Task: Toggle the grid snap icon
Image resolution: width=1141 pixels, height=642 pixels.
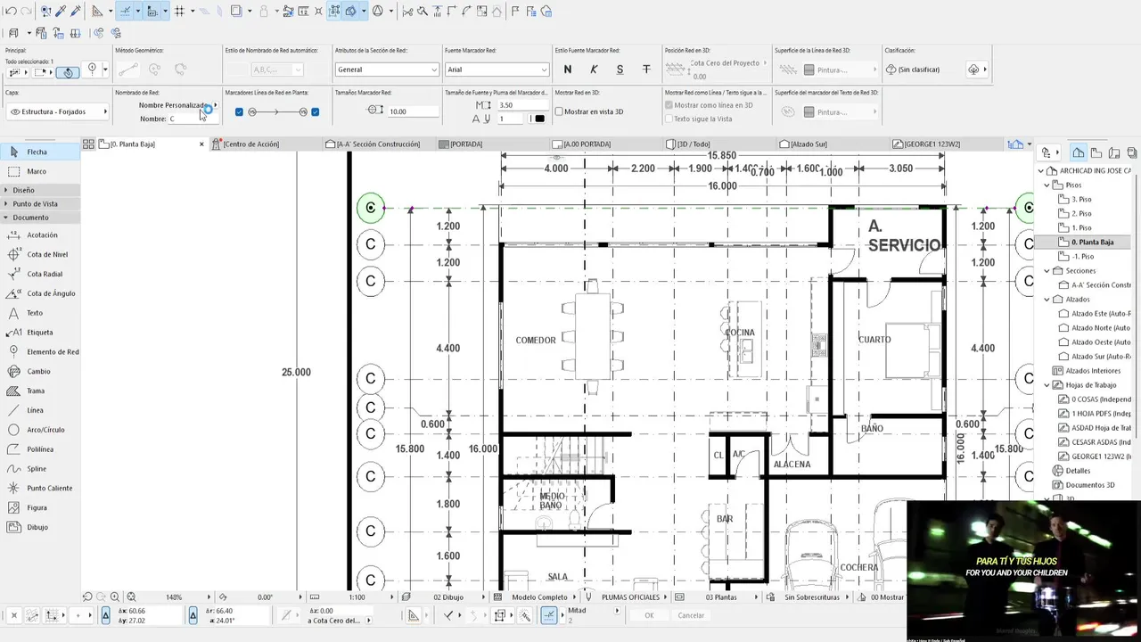Action: click(x=179, y=12)
